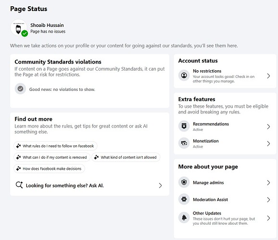
Task: Expand Manage admins chevron arrow
Action: pyautogui.click(x=268, y=183)
